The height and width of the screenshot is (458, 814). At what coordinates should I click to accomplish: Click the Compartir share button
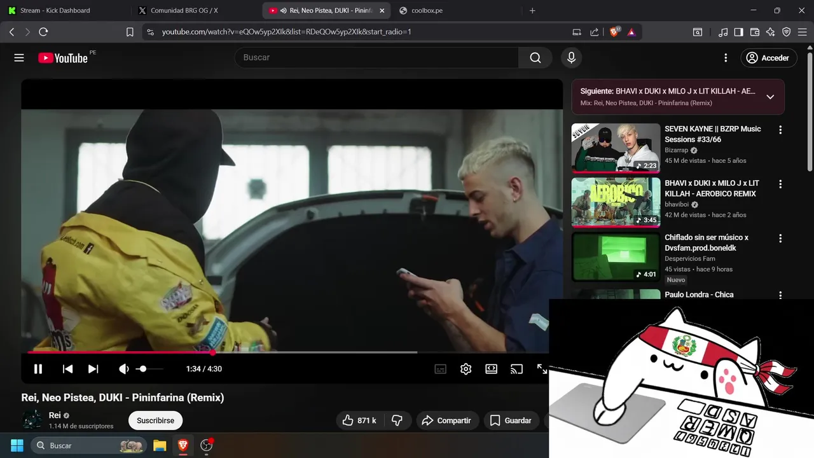pos(447,420)
